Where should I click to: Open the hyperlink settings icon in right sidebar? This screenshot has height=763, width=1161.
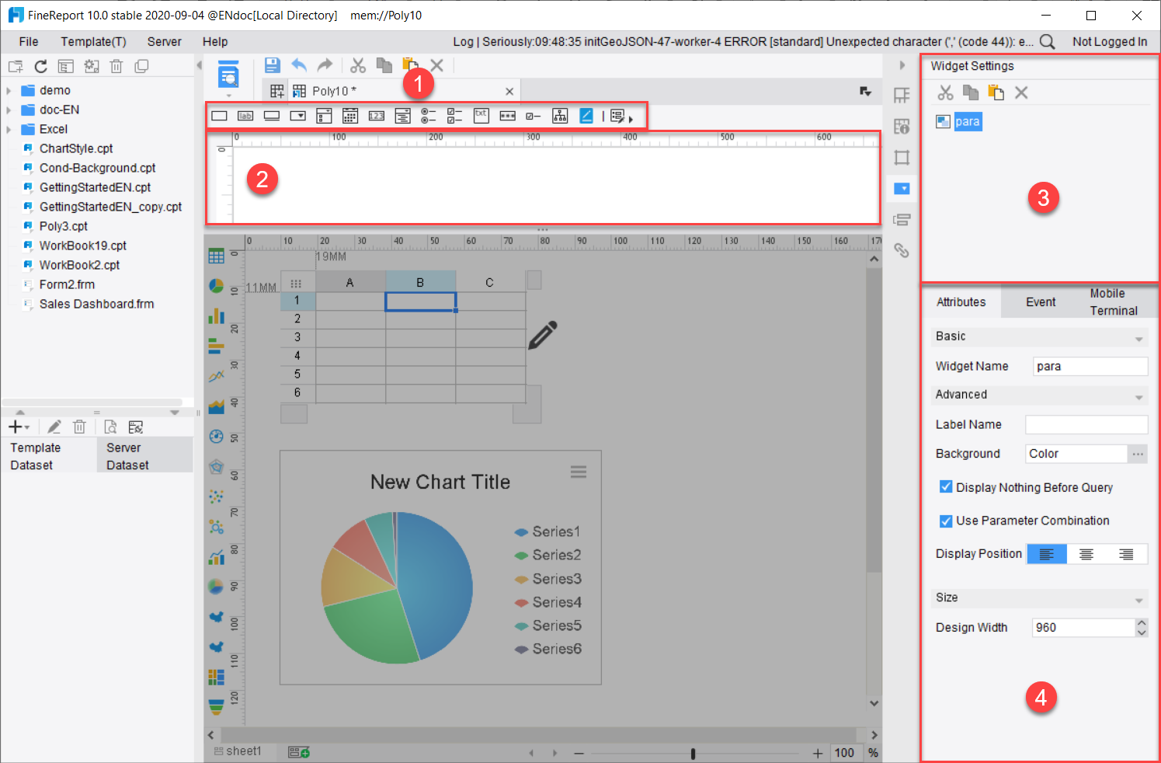pos(902,250)
